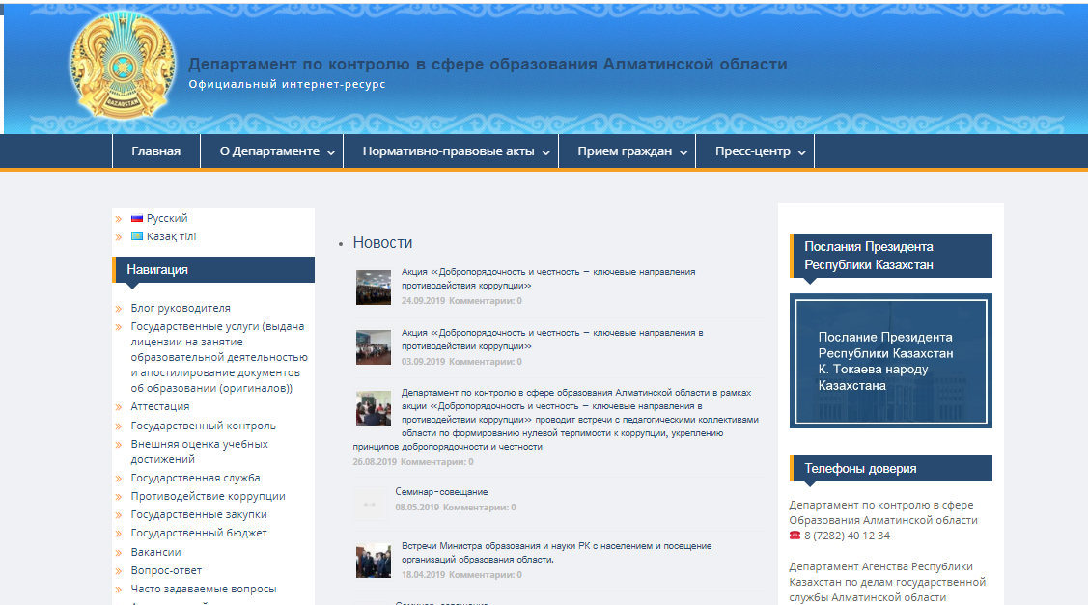
Task: Read the 03.09.2019 Акция Добропорядочность article
Action: pyautogui.click(x=552, y=340)
